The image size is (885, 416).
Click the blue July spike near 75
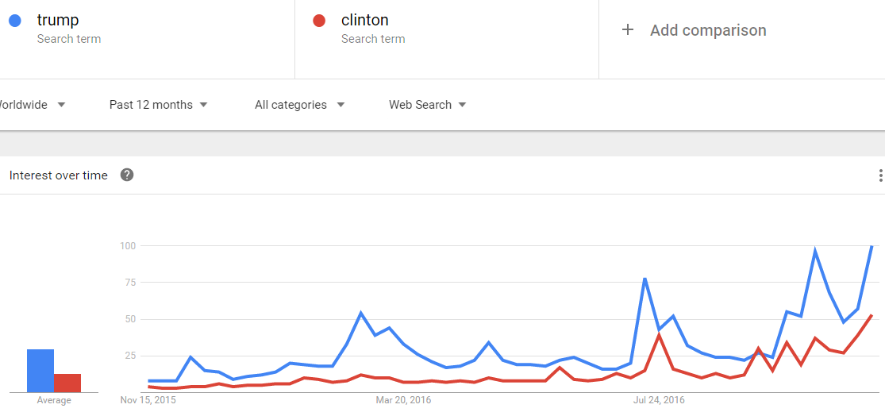[x=645, y=279]
